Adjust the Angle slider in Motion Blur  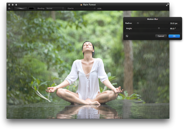[151, 29]
